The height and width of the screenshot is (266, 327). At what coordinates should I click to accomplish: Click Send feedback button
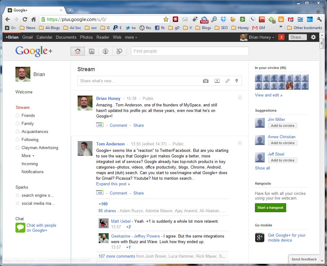304,259
